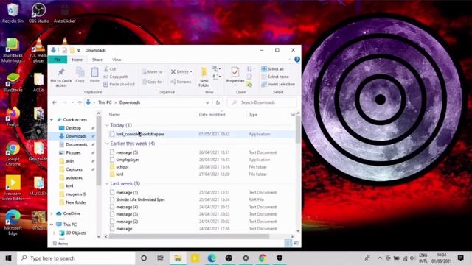Viewport: 472px width, 265px height.
Task: Click the taskbar search box
Action: pyautogui.click(x=76, y=258)
